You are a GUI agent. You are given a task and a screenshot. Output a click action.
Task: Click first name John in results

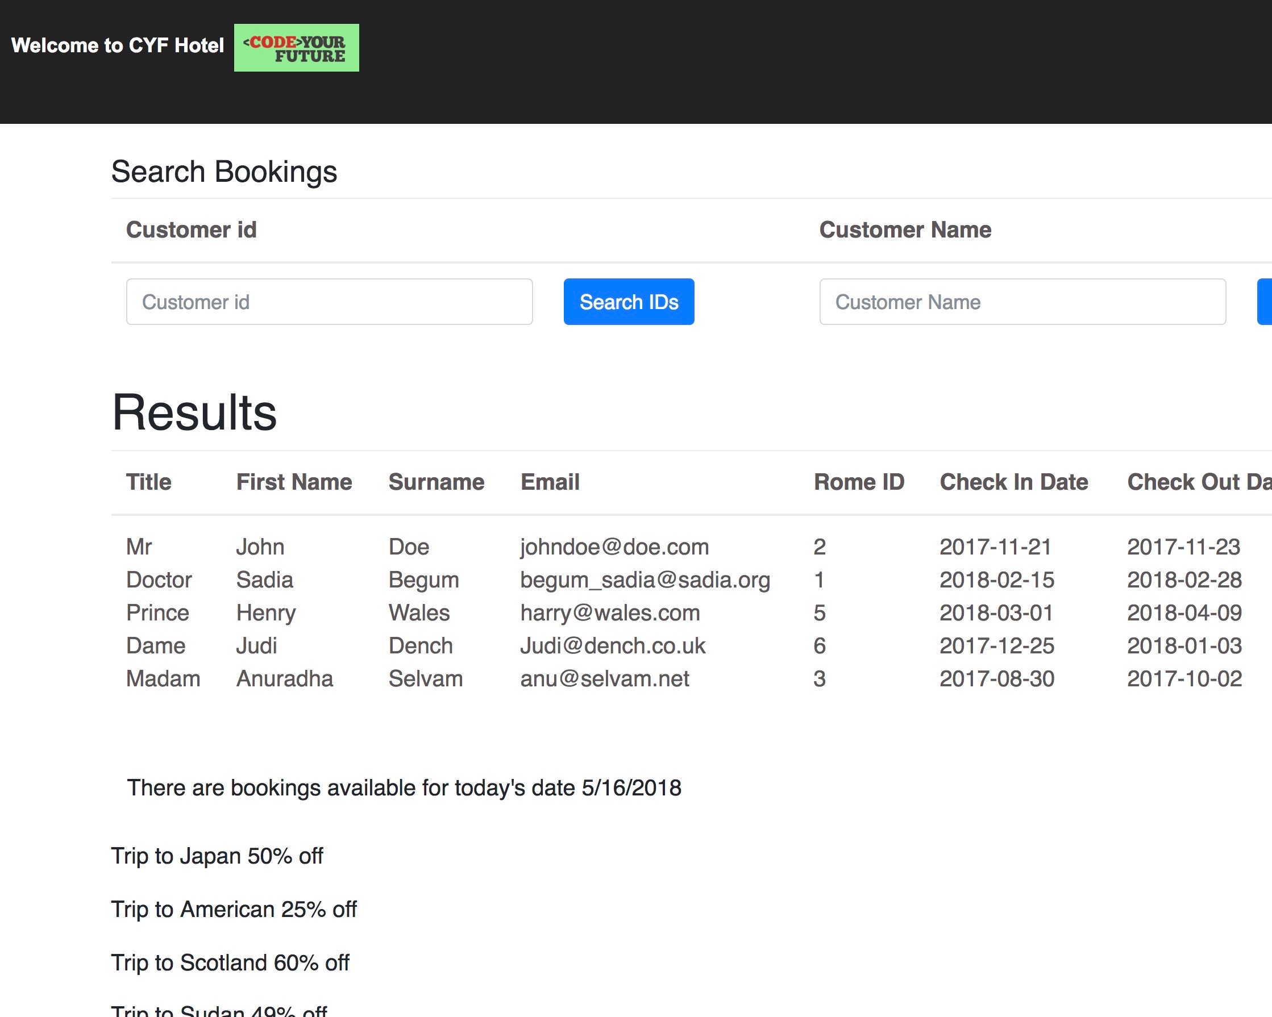[x=260, y=547]
